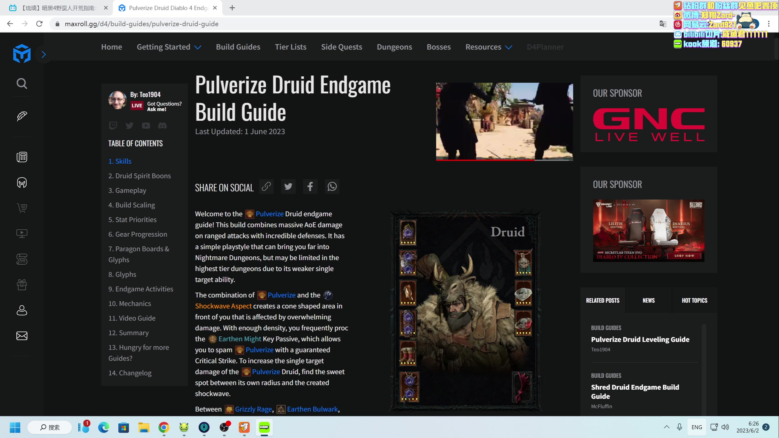Share the guide on Facebook
The height and width of the screenshot is (438, 779).
[310, 186]
